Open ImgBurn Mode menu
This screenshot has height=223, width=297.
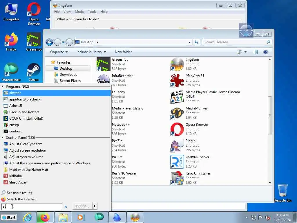pyautogui.click(x=79, y=12)
